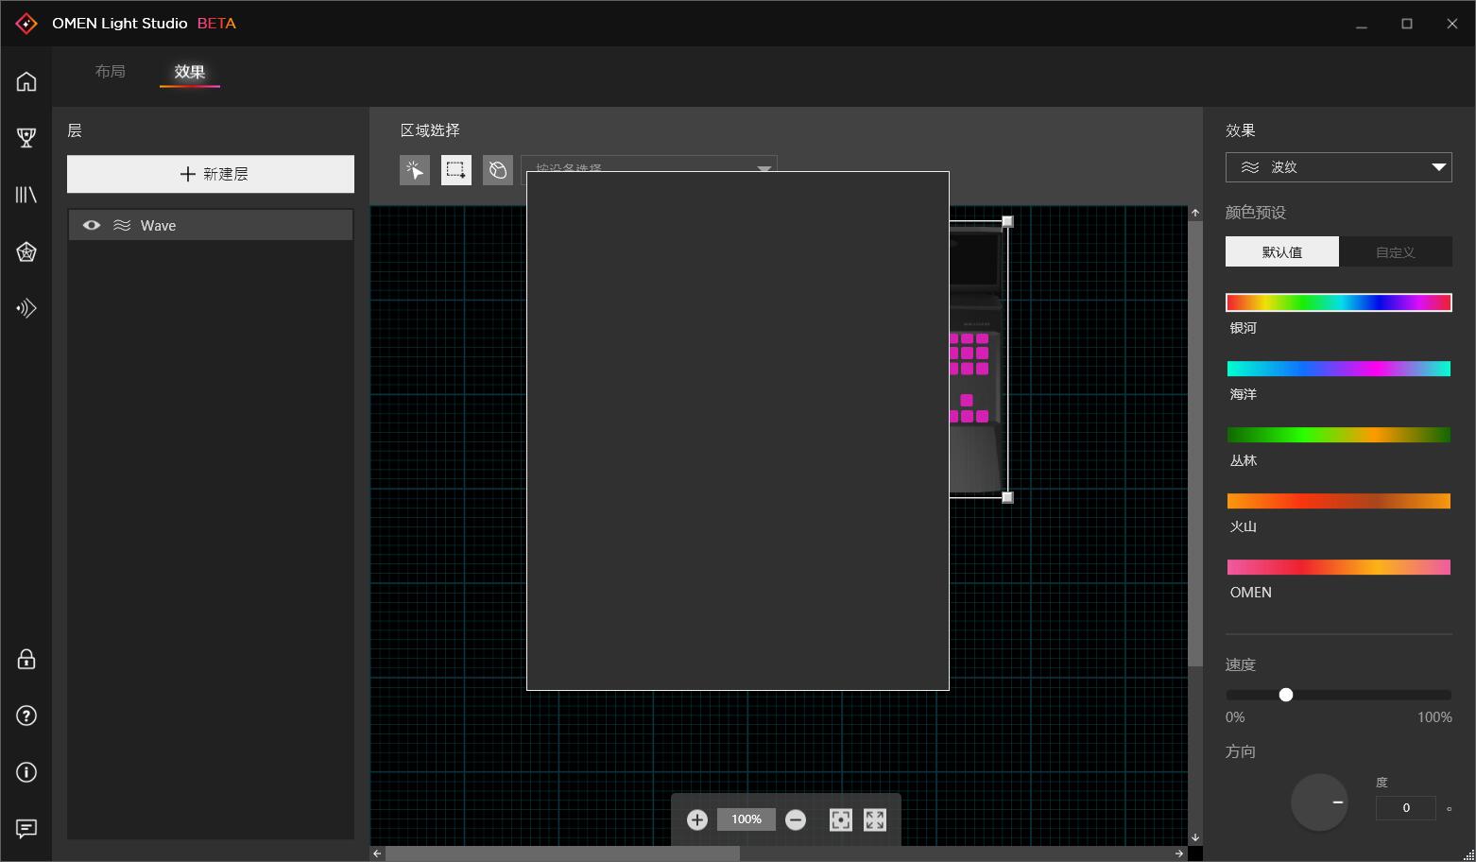
Task: Switch to the 效果 tab
Action: [189, 71]
